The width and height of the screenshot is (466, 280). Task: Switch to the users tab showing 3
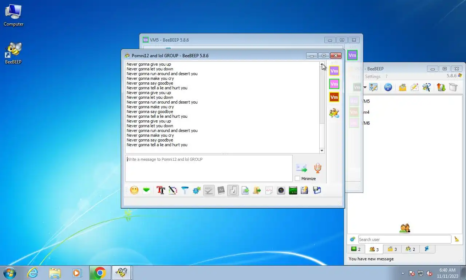pos(374,249)
